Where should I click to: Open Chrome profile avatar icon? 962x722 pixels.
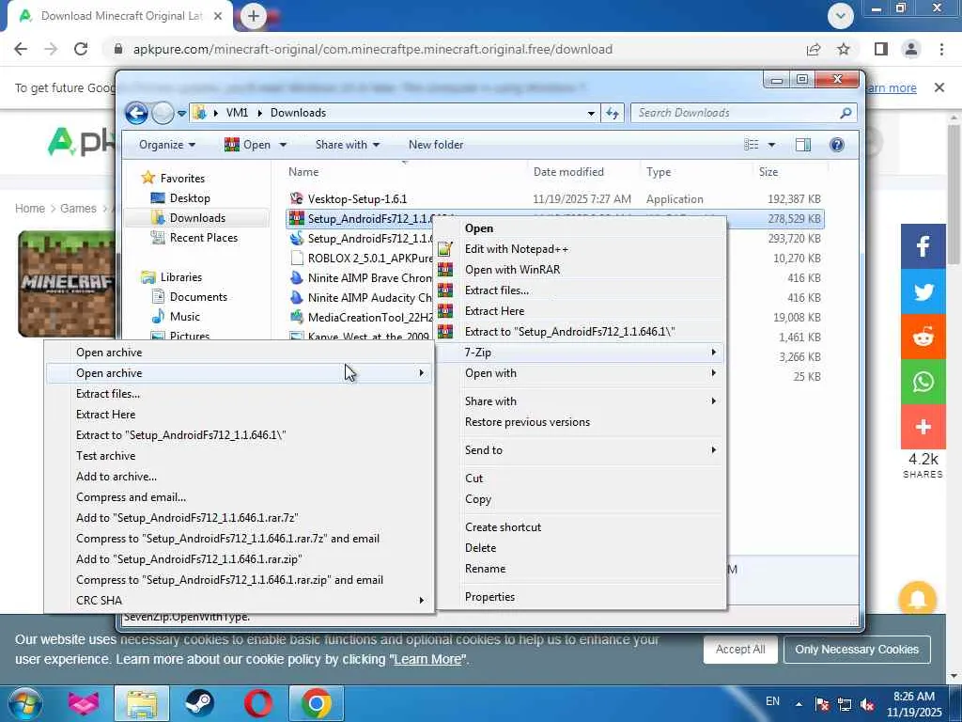coord(911,49)
